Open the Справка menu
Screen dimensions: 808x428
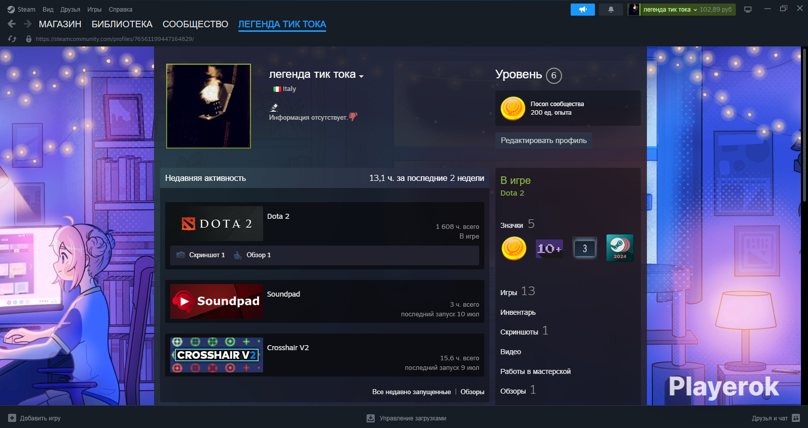coord(121,10)
